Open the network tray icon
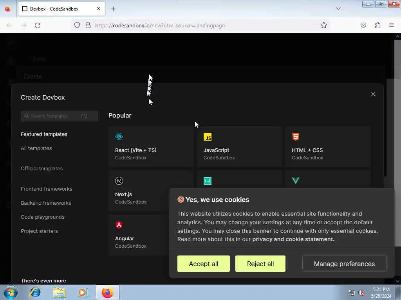The height and width of the screenshot is (300, 401). point(352,293)
